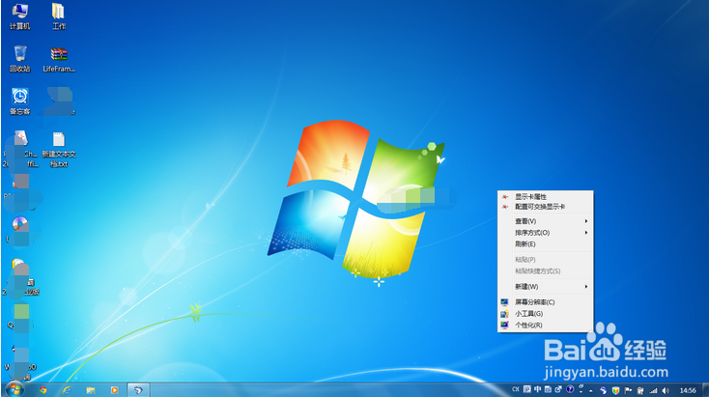Screen dimensions: 709x397
Task: Select the 新建文本文档.txt file icon
Action: tap(59, 150)
